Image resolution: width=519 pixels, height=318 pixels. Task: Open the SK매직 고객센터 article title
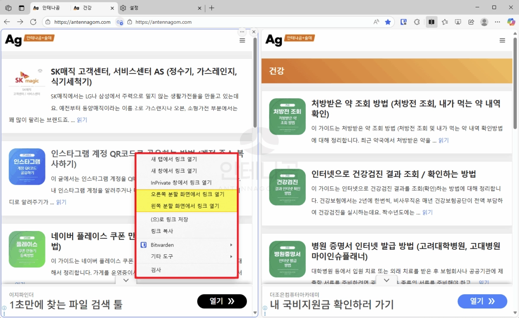(x=144, y=77)
